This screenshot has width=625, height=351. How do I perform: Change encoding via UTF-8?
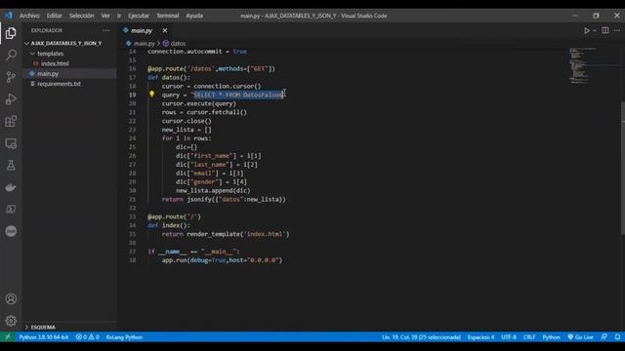coord(509,337)
